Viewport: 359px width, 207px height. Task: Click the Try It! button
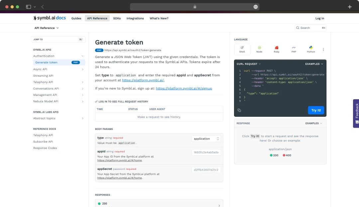(x=316, y=110)
